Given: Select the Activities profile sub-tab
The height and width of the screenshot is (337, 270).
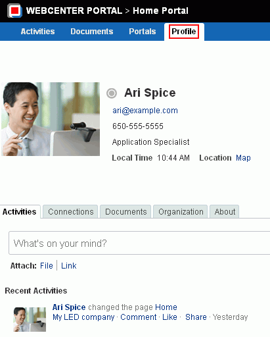Looking at the screenshot, I should pyautogui.click(x=20, y=212).
